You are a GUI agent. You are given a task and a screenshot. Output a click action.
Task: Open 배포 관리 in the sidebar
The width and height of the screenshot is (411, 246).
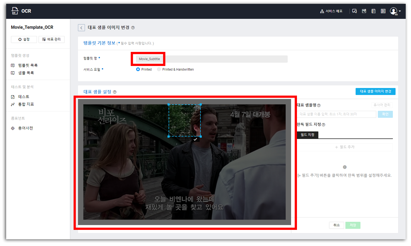tap(52, 39)
